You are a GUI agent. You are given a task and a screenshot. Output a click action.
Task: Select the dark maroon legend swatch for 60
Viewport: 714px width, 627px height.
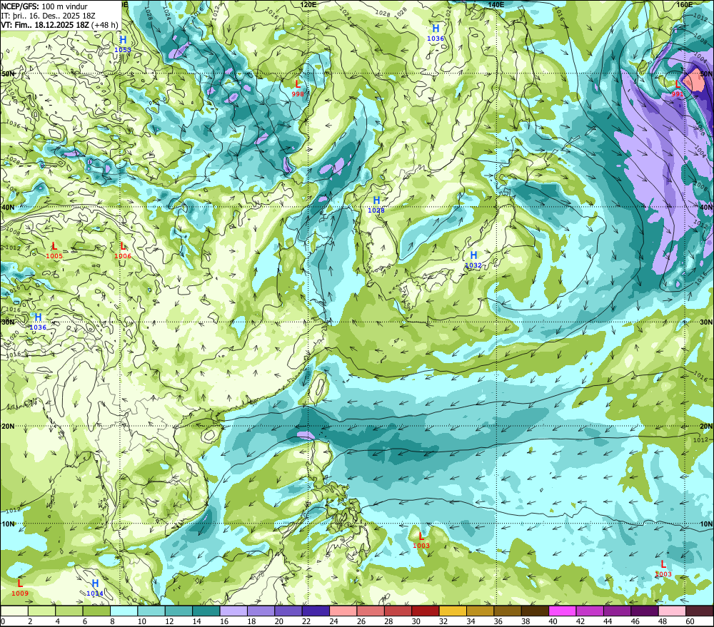click(x=700, y=611)
